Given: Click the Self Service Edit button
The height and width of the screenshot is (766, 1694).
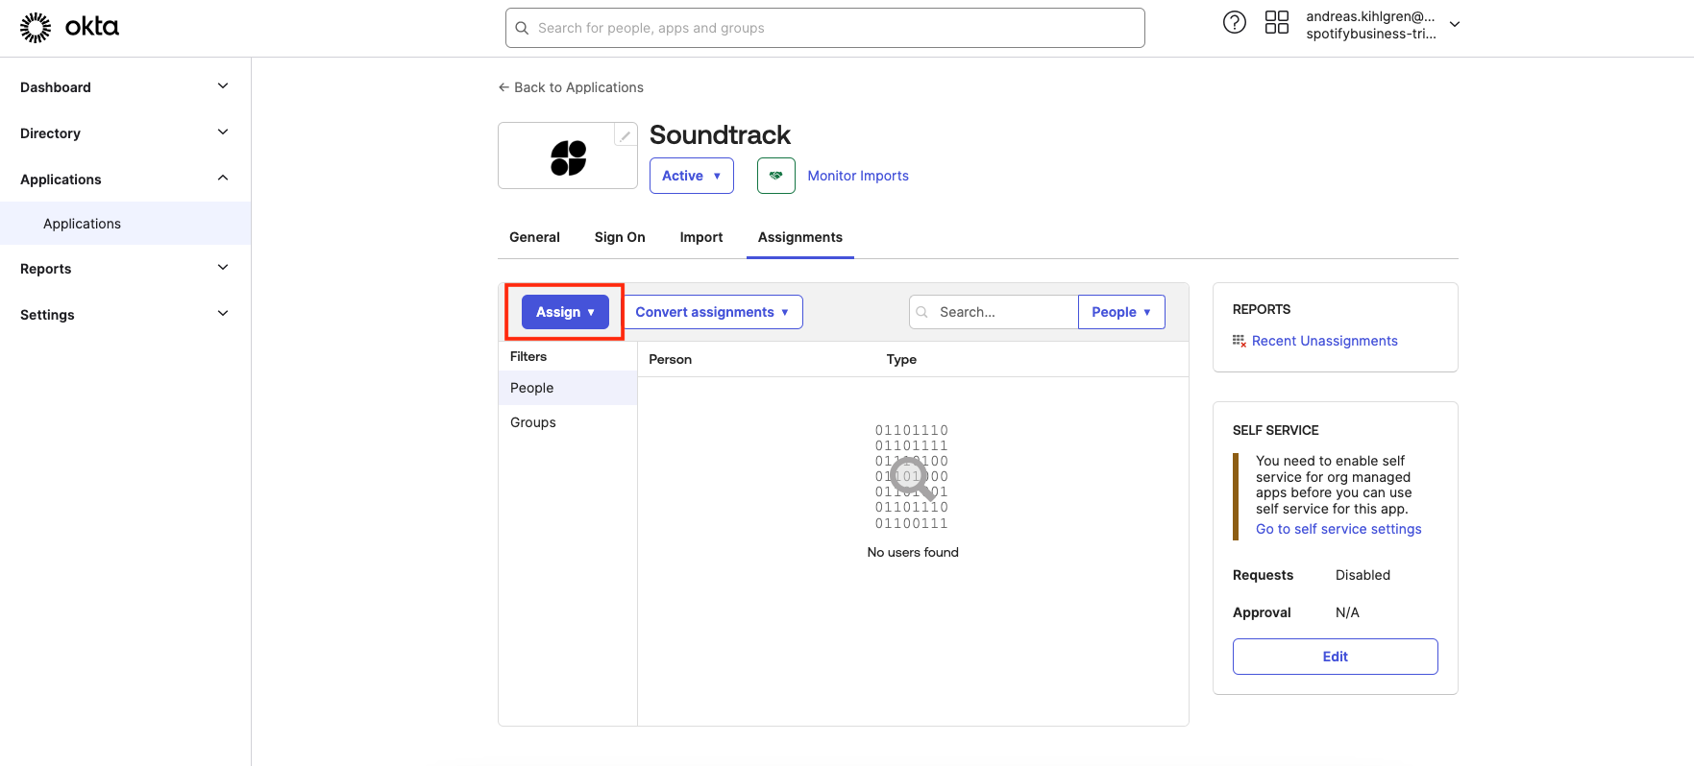Looking at the screenshot, I should (x=1335, y=657).
